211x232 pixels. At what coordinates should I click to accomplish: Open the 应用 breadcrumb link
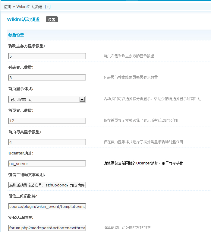pyautogui.click(x=8, y=7)
